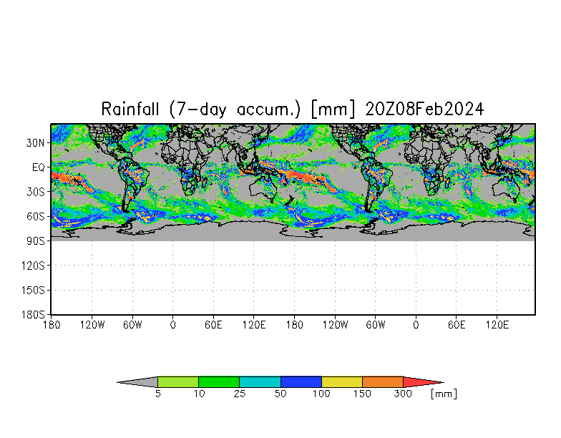Click the legend value '50'
Viewport: 561px width, 438px height.
(280, 394)
